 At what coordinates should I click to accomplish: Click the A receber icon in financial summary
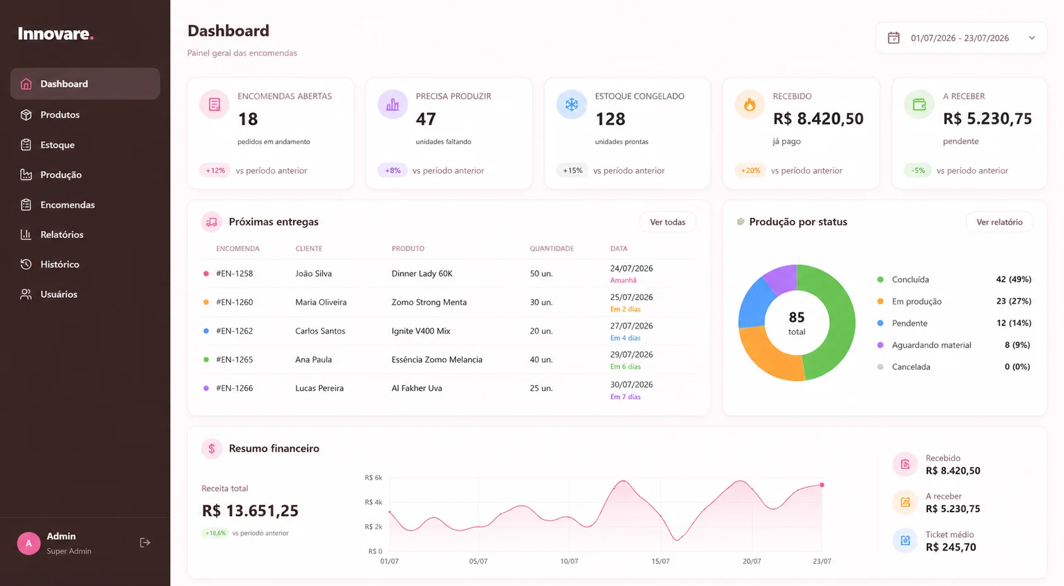[x=905, y=502]
